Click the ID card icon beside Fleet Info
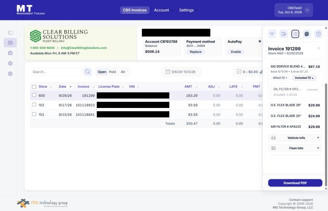 point(273,148)
